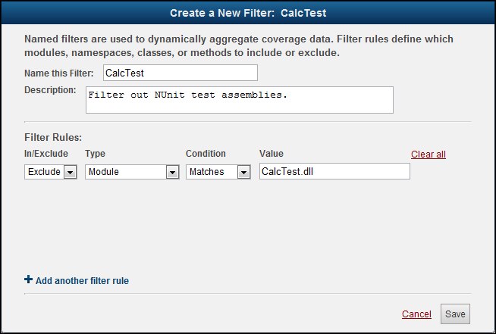This screenshot has width=496, height=334.
Task: Click the Clear all link
Action: pos(428,155)
